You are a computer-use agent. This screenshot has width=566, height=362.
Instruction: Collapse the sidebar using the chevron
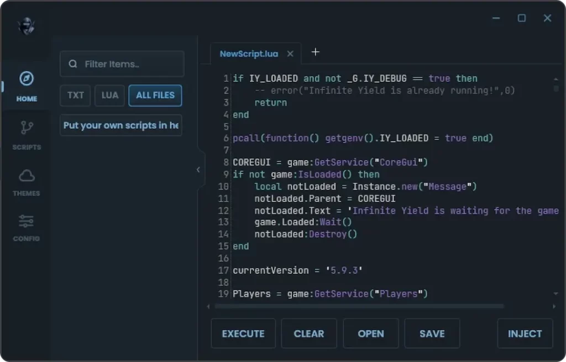[198, 170]
